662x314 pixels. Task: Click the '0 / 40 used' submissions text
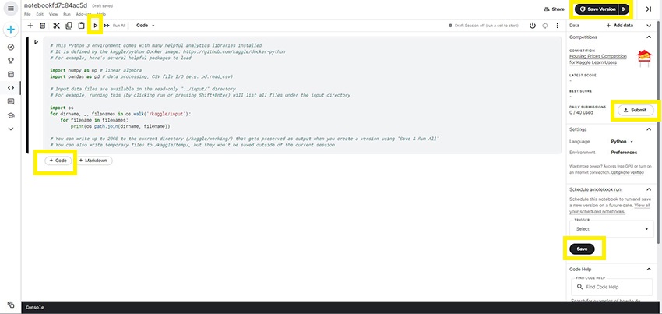pos(581,113)
